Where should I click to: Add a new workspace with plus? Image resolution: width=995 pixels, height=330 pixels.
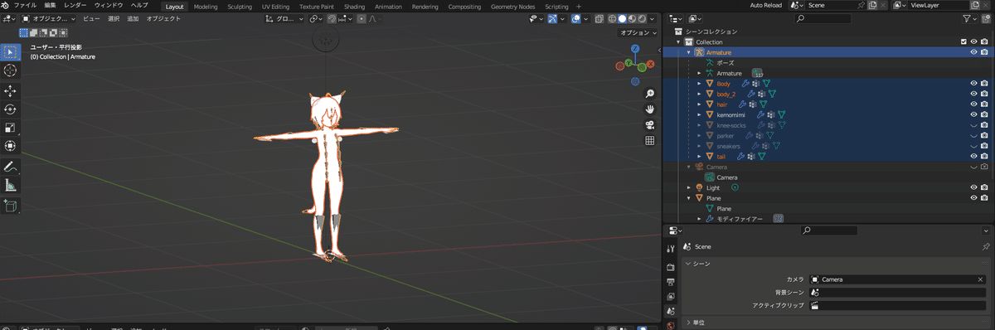578,6
